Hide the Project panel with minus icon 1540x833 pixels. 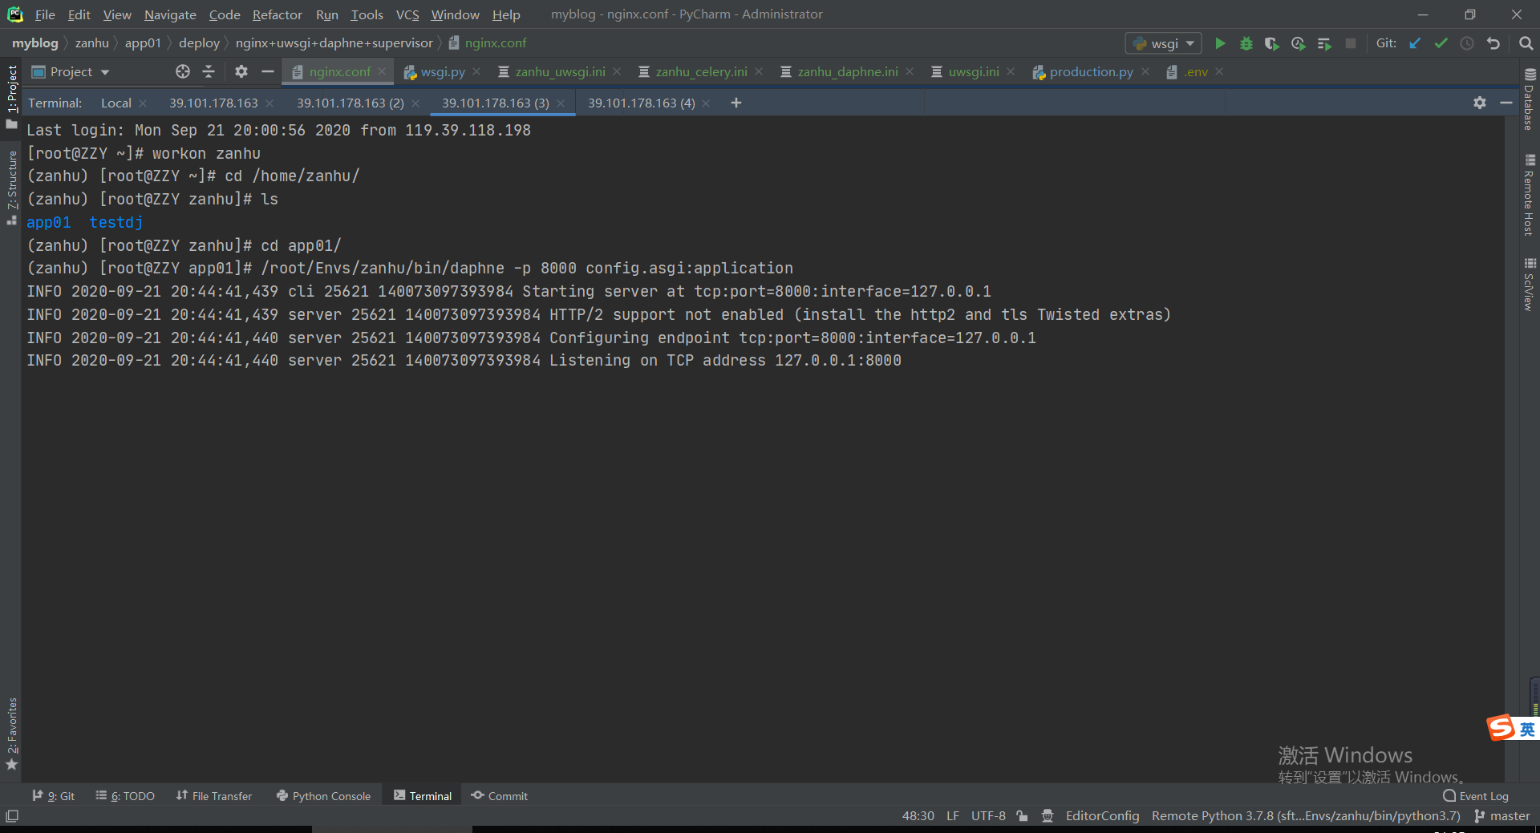pos(268,71)
